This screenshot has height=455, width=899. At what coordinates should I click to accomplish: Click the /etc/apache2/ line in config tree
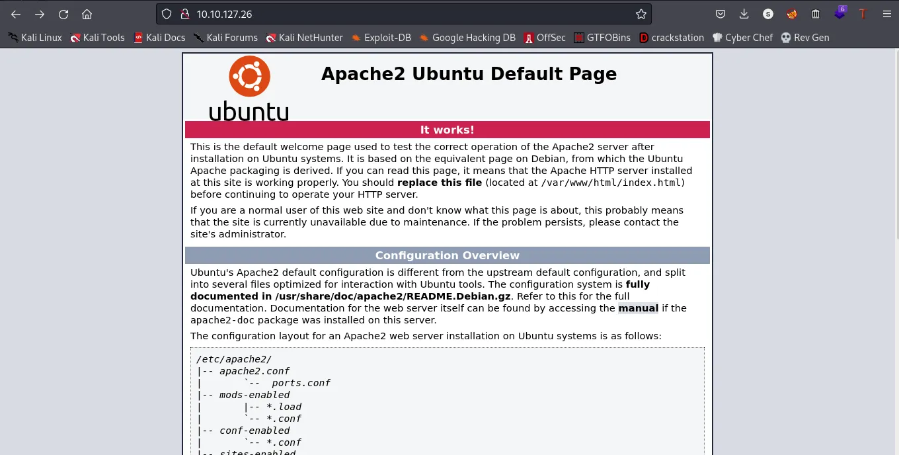(233, 359)
